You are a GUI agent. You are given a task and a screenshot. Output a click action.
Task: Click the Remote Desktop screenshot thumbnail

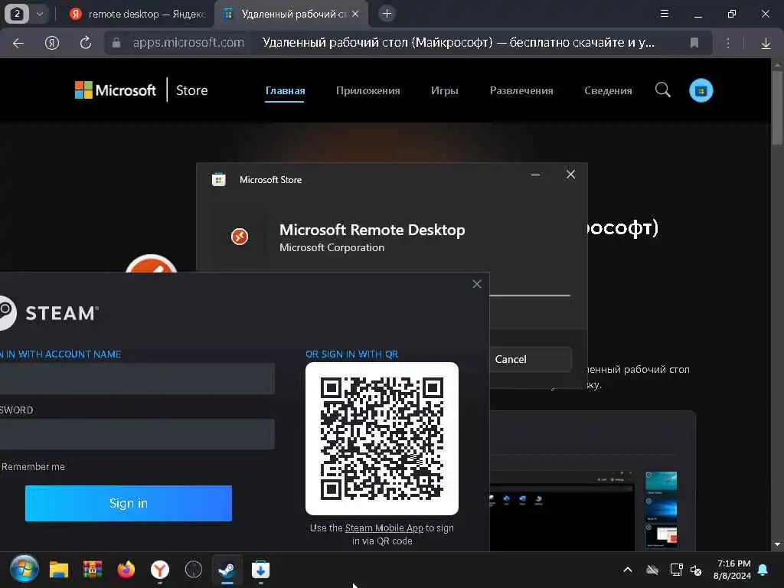pyautogui.click(x=561, y=510)
